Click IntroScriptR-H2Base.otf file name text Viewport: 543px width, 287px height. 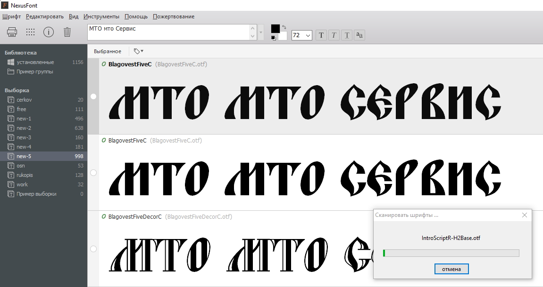click(x=451, y=238)
